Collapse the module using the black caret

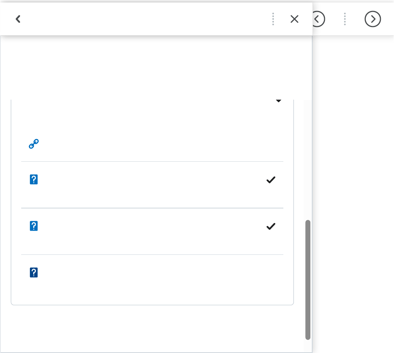tap(278, 101)
